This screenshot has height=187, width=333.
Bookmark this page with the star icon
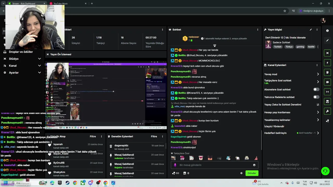[x=285, y=11]
